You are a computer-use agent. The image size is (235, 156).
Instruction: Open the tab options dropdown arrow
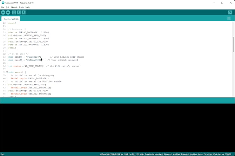click(229, 18)
